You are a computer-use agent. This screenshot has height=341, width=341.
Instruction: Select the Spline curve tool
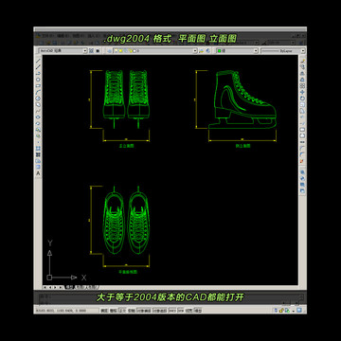click(38, 111)
